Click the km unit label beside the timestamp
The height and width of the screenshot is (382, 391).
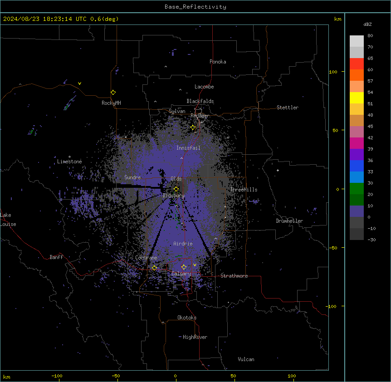[338, 19]
